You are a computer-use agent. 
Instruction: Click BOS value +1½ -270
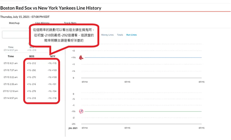click(32, 77)
